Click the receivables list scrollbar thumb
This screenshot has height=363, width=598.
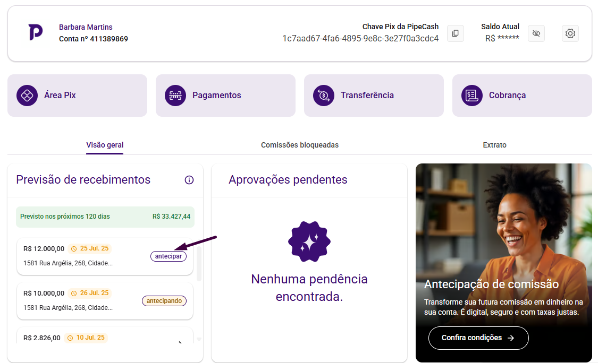(x=199, y=264)
